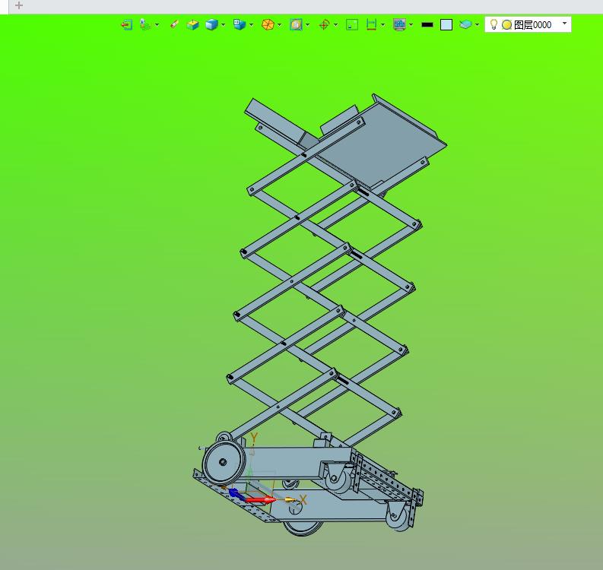Screen dimensions: 603x570
Task: Select the scissor lift top platform
Action: [x=381, y=144]
